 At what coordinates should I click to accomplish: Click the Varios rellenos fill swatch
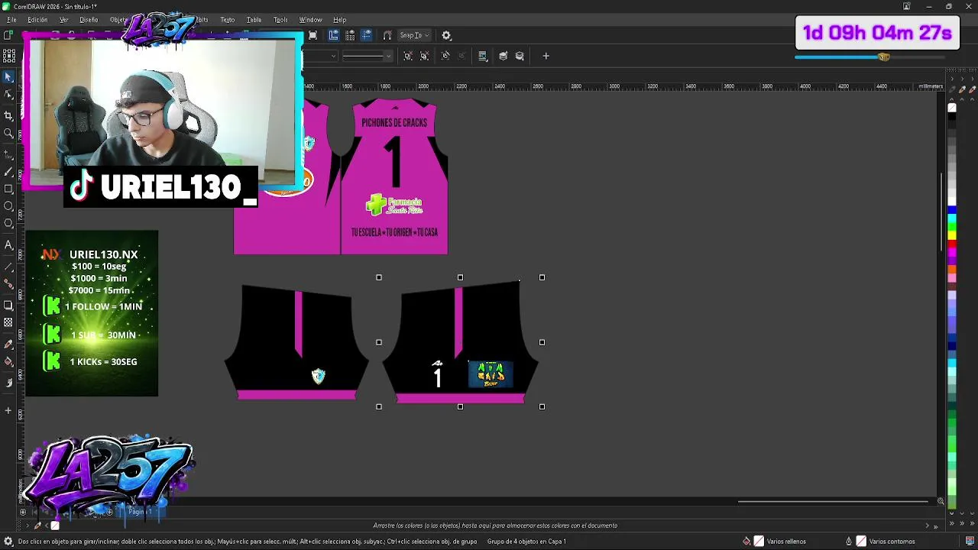pyautogui.click(x=759, y=542)
